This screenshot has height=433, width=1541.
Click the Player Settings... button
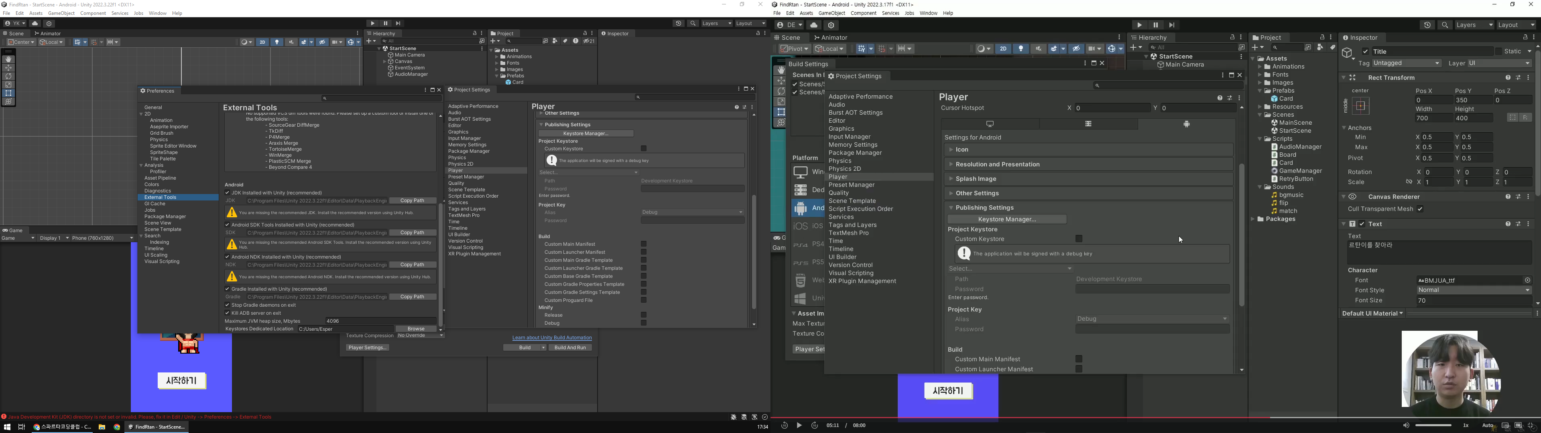(x=367, y=348)
